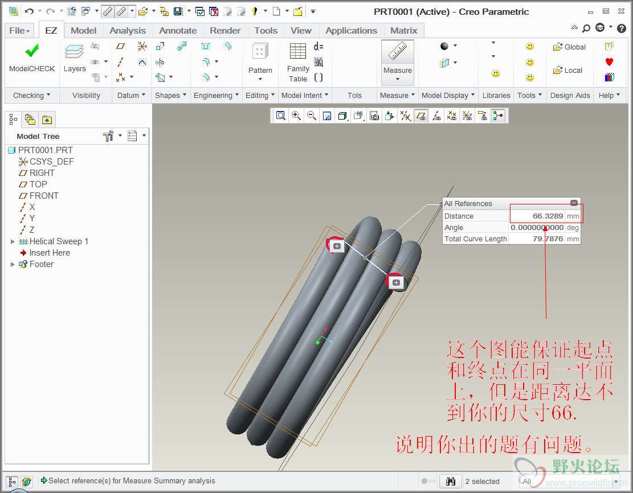Switch to the Annotate tab
Screen dimensions: 633x493
(x=178, y=31)
